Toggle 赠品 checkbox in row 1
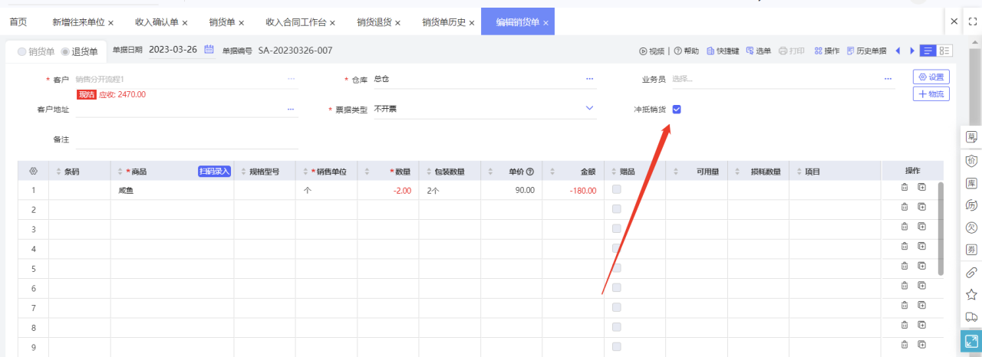Viewport: 982px width, 357px height. point(617,190)
